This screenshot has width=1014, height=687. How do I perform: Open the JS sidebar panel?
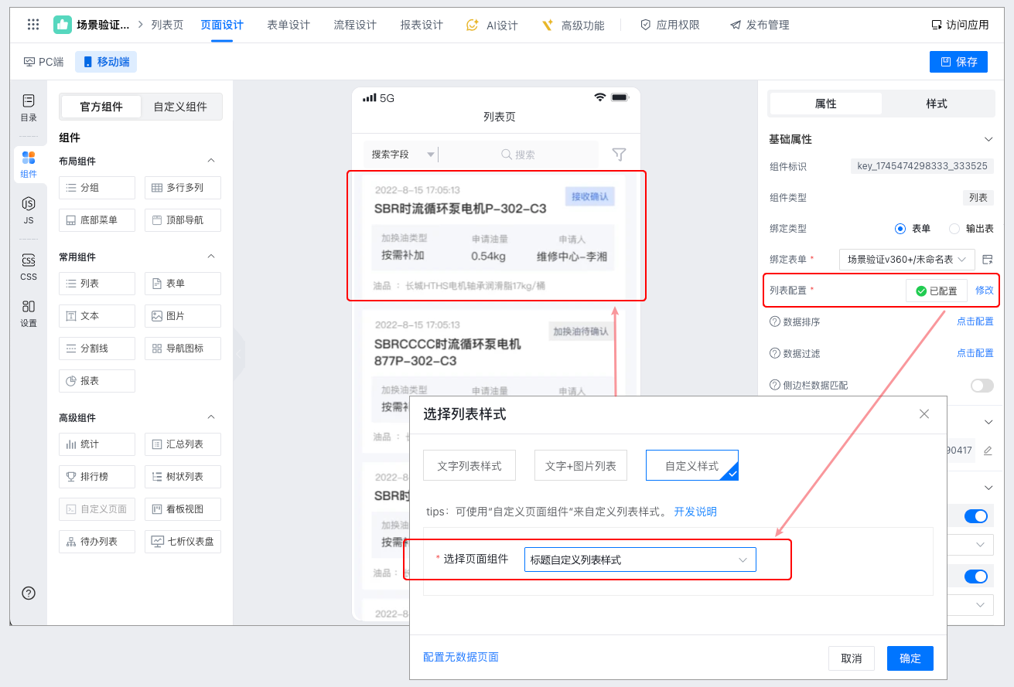(29, 209)
